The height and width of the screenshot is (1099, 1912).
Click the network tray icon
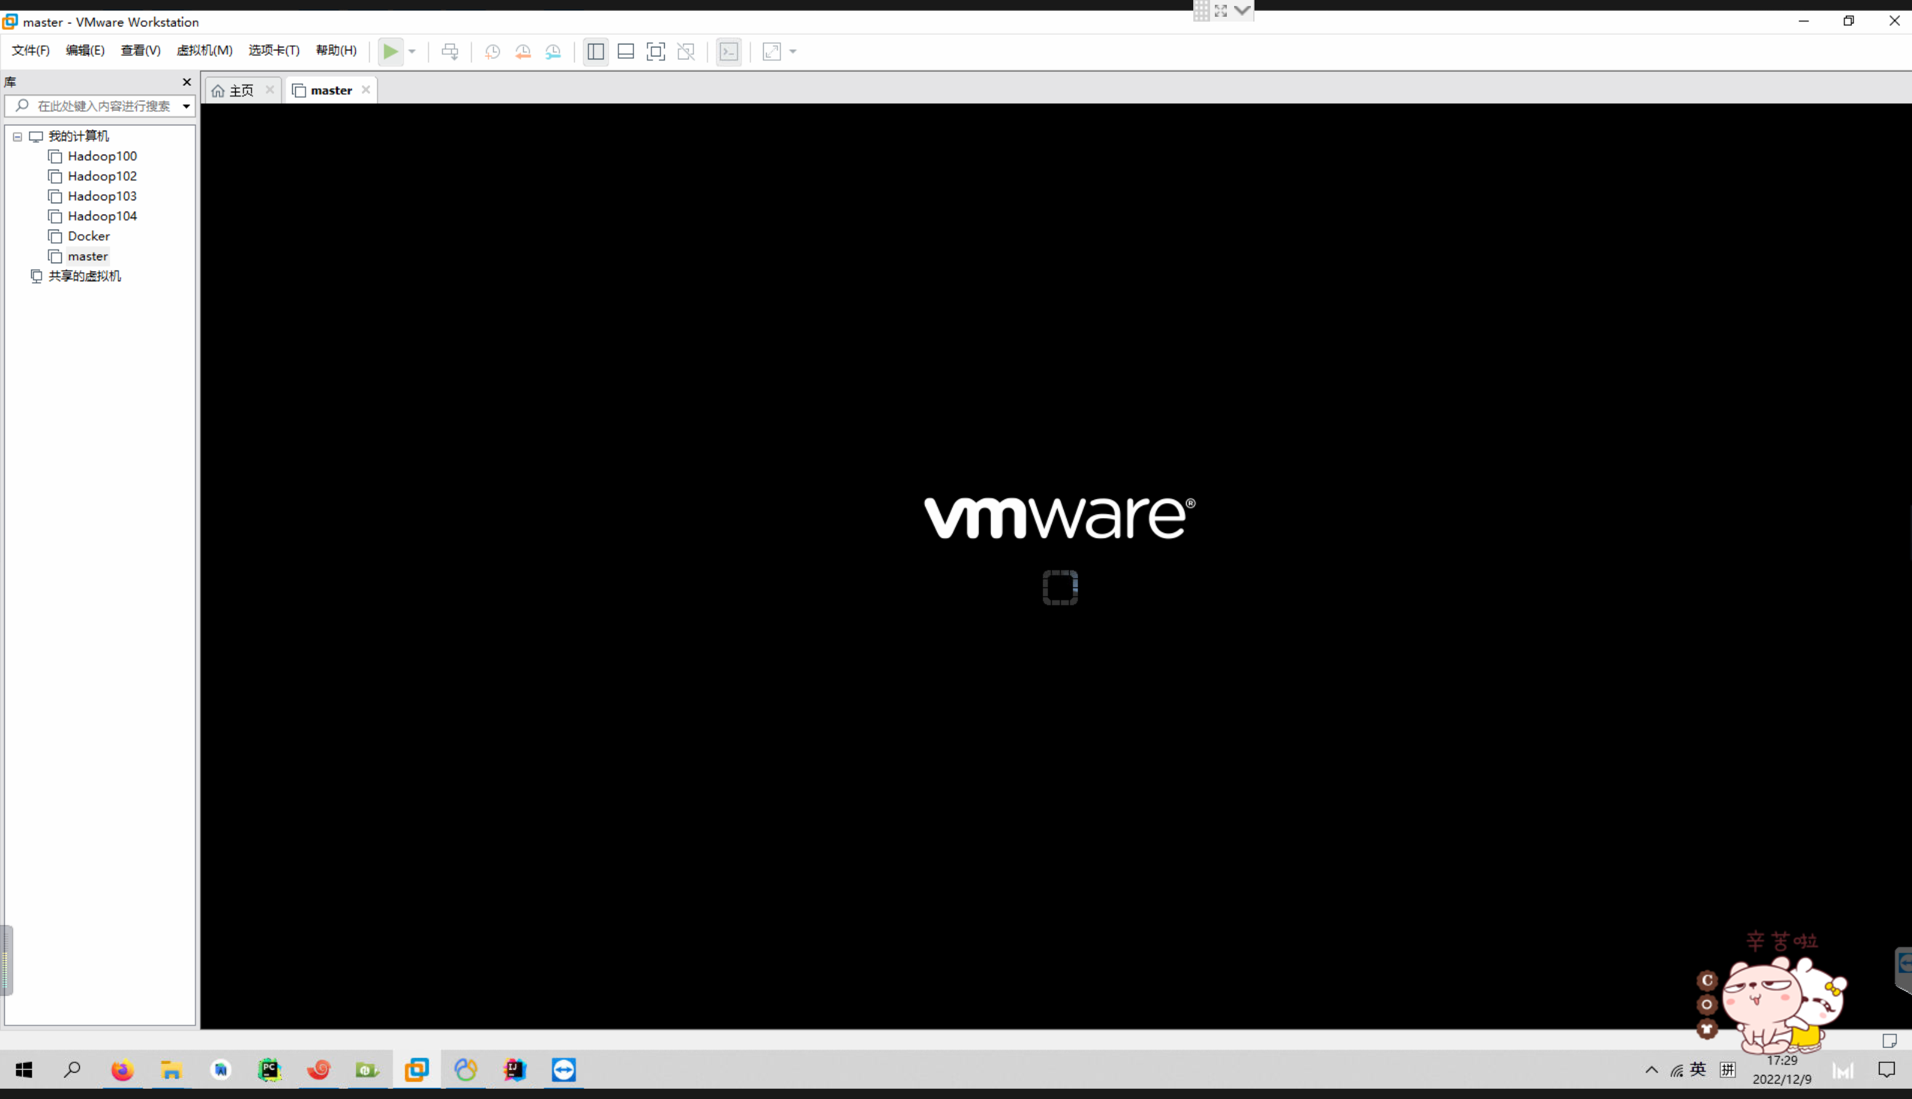pos(1676,1070)
